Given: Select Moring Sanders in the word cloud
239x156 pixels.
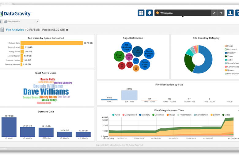Looking at the screenshot, I should tap(63, 83).
